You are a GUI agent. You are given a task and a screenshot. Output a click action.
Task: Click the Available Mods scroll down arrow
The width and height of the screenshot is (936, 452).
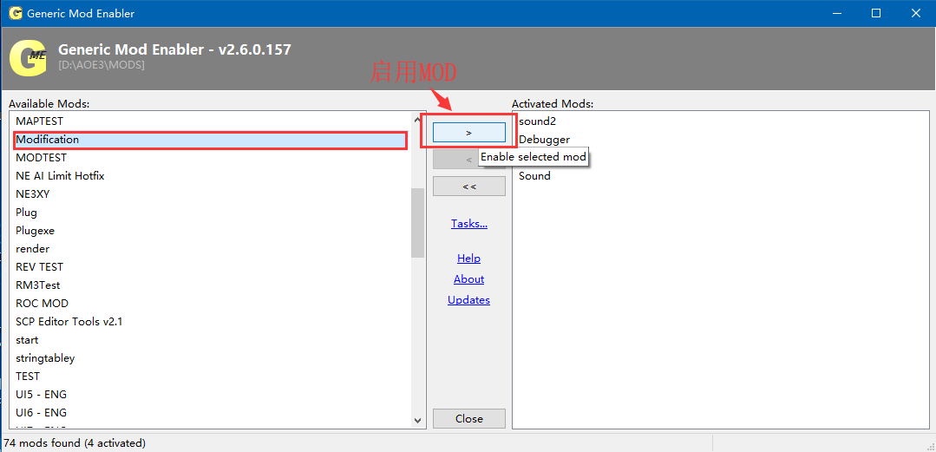click(418, 421)
